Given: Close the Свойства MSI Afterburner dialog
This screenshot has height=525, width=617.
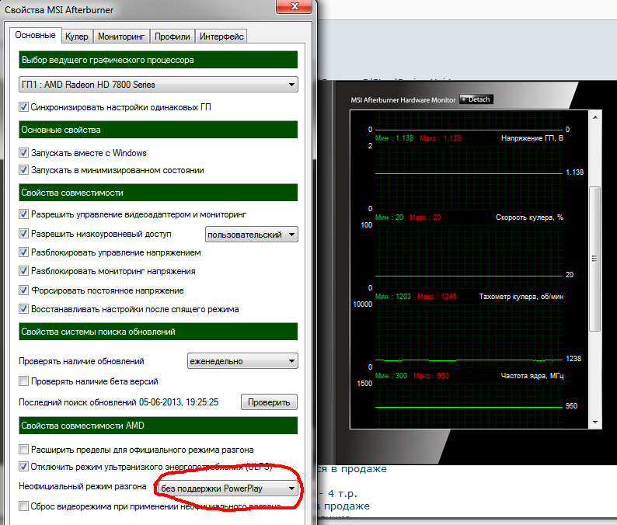Looking at the screenshot, I should coord(295,6).
